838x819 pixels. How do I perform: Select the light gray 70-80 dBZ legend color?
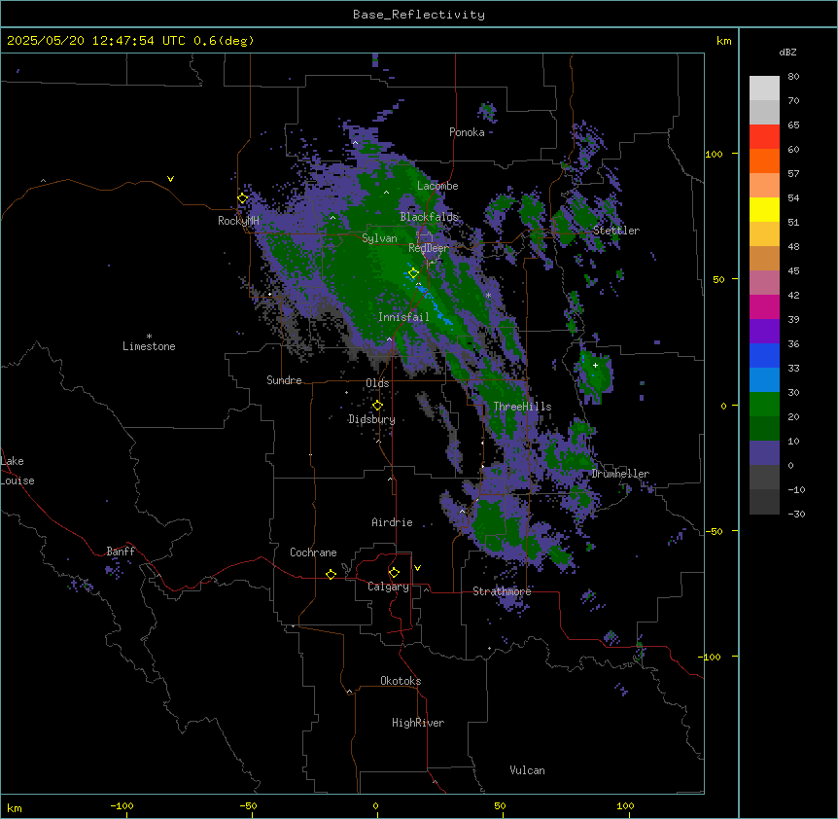764,89
